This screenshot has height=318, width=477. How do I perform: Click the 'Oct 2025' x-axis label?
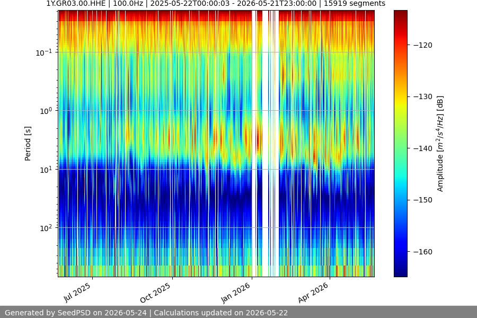point(155,293)
